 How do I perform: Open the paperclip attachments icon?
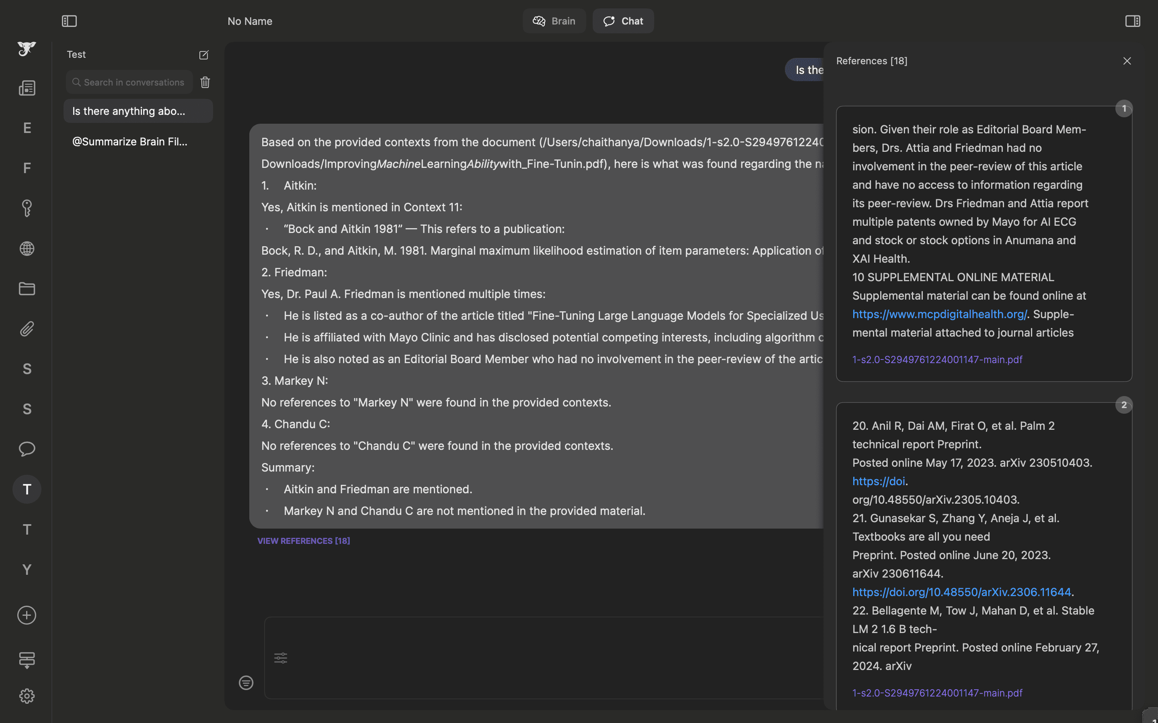27,329
